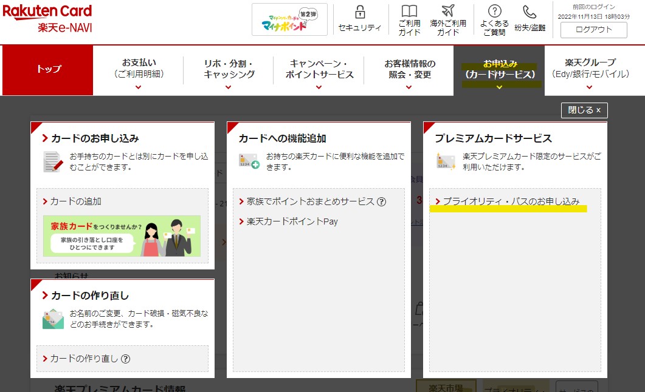Open カードのお申し込み heading link
645x392 pixels.
click(91, 138)
